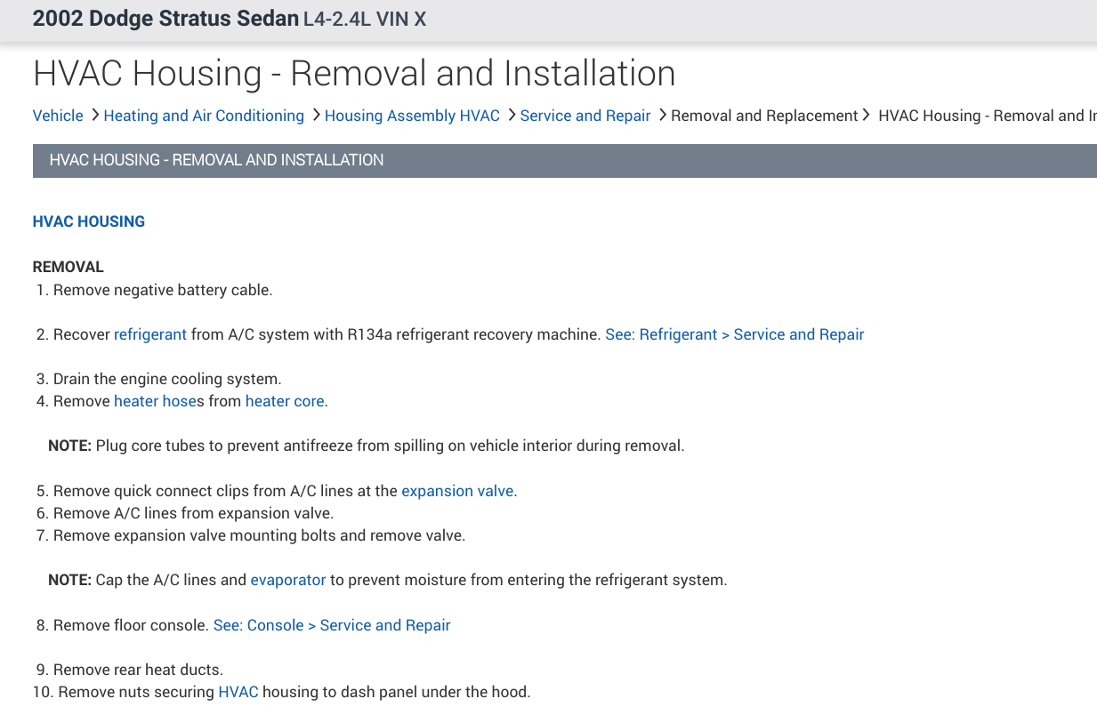Image resolution: width=1097 pixels, height=715 pixels.
Task: Click chevron after Removal and Replacement
Action: tap(867, 116)
